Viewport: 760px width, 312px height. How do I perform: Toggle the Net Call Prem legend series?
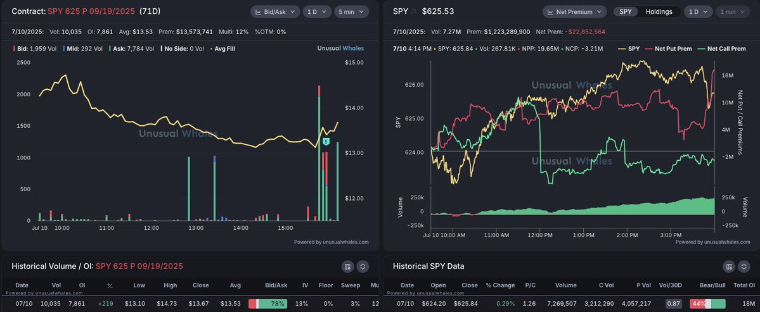tap(721, 48)
